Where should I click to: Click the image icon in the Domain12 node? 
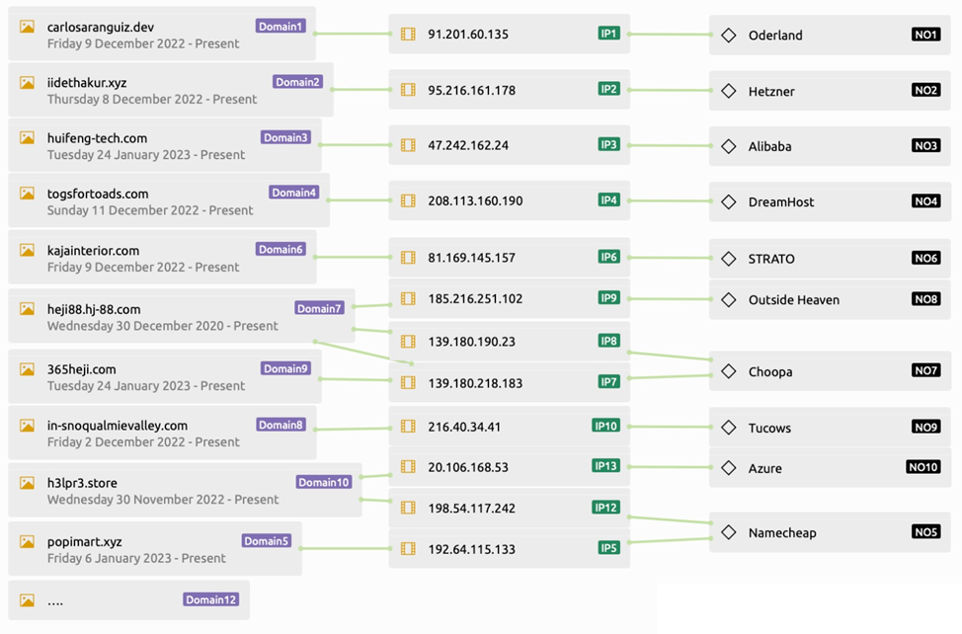27,600
